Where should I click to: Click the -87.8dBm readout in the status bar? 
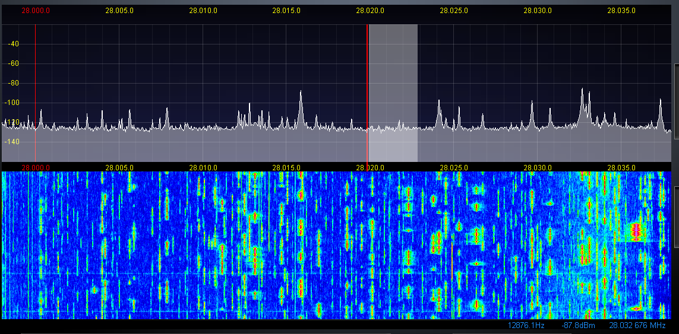pyautogui.click(x=578, y=325)
